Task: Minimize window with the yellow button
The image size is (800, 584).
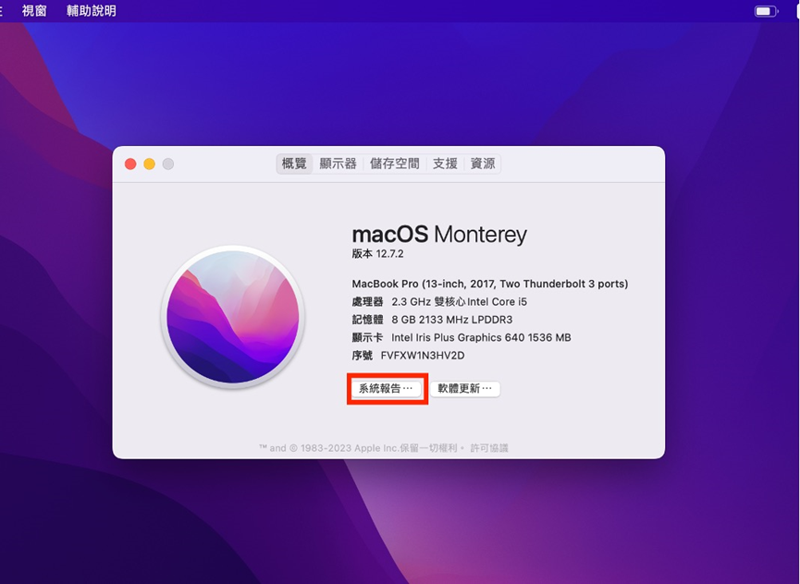Action: [x=150, y=164]
